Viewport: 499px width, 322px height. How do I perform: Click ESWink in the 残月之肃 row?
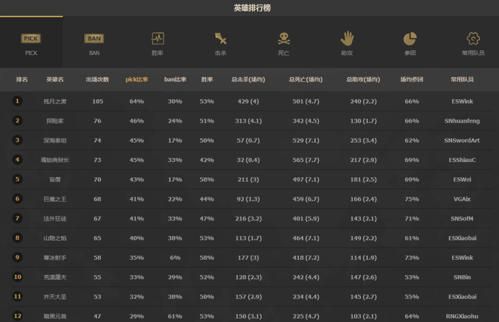click(462, 101)
